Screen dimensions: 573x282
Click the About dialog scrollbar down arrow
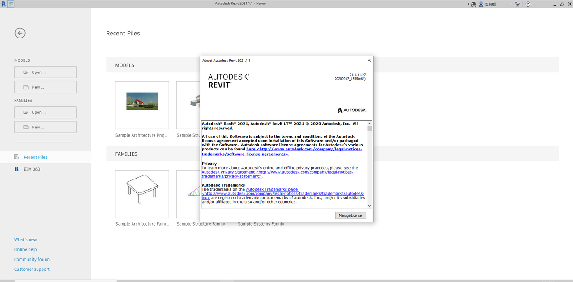(369, 206)
